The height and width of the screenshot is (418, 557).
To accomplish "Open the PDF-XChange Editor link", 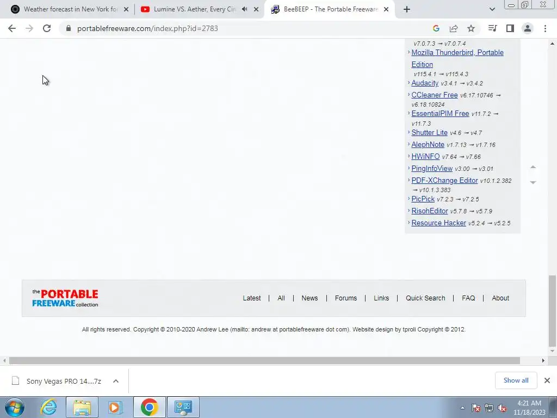I will (444, 180).
